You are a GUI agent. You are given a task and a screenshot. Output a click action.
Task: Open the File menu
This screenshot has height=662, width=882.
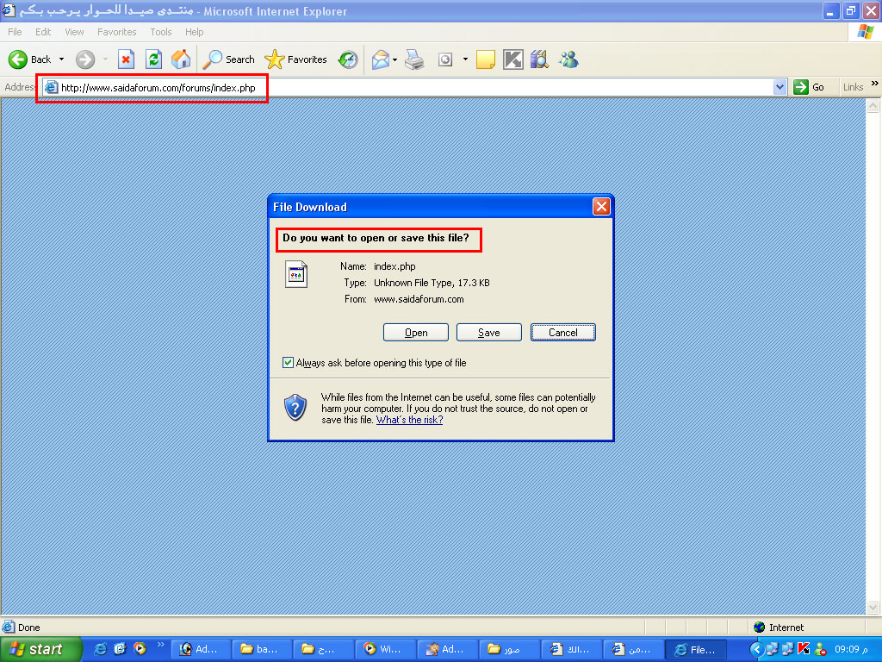[x=15, y=32]
